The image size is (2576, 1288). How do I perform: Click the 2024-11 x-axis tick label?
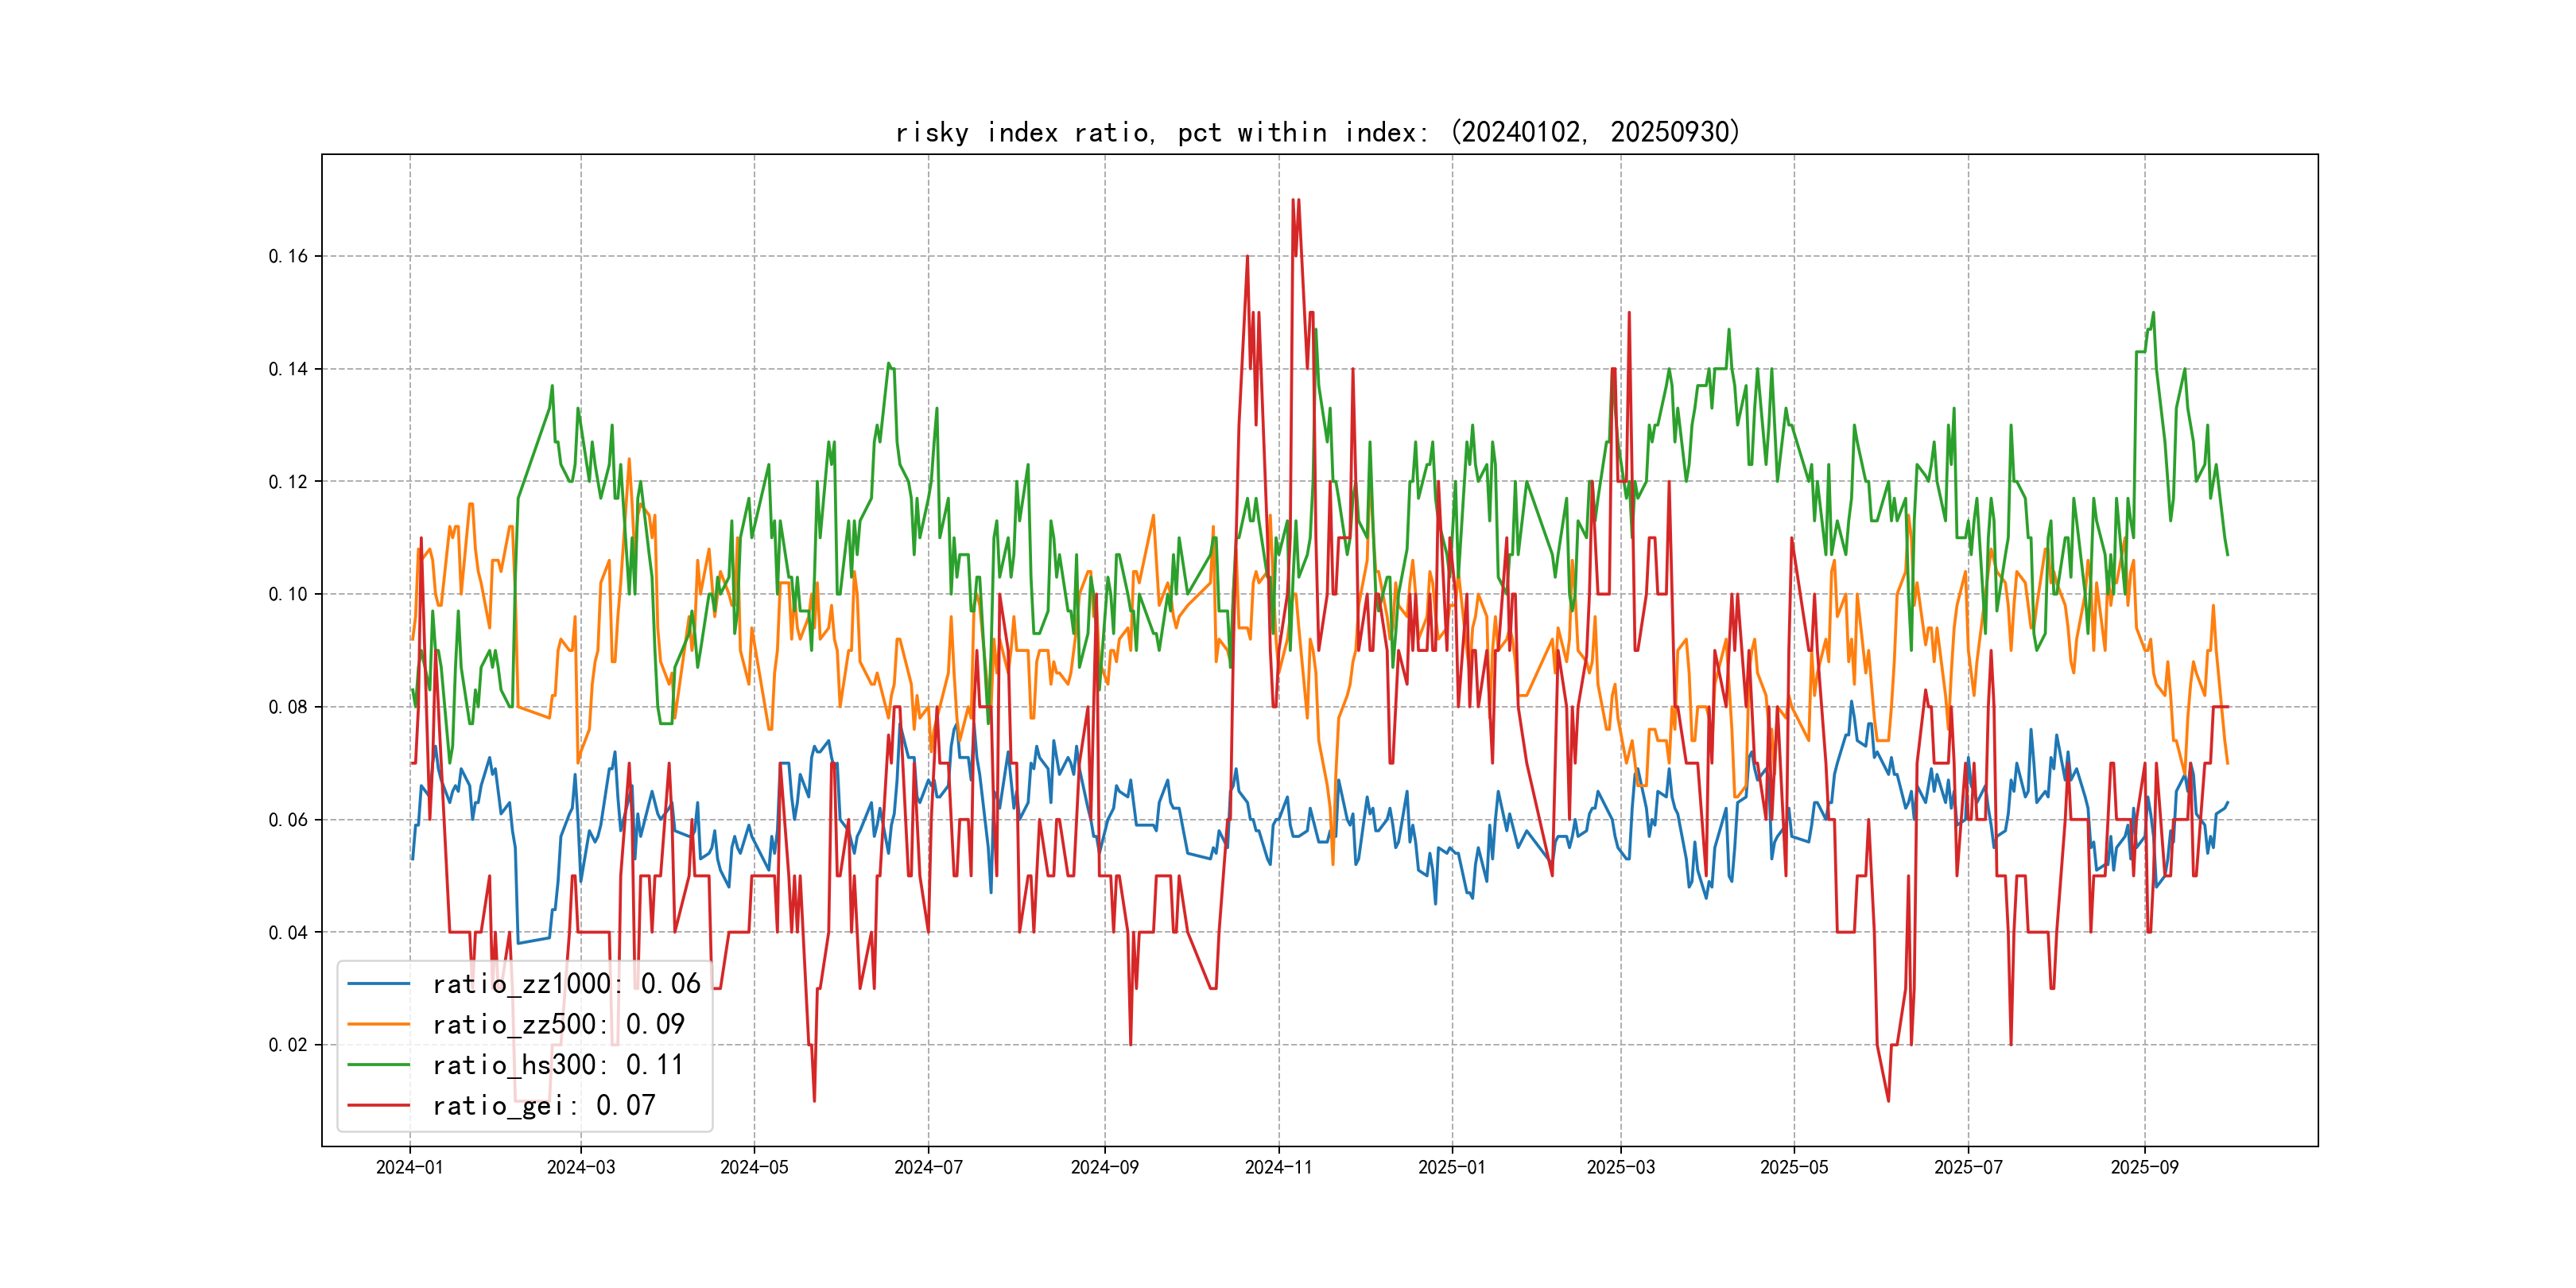click(1278, 1167)
